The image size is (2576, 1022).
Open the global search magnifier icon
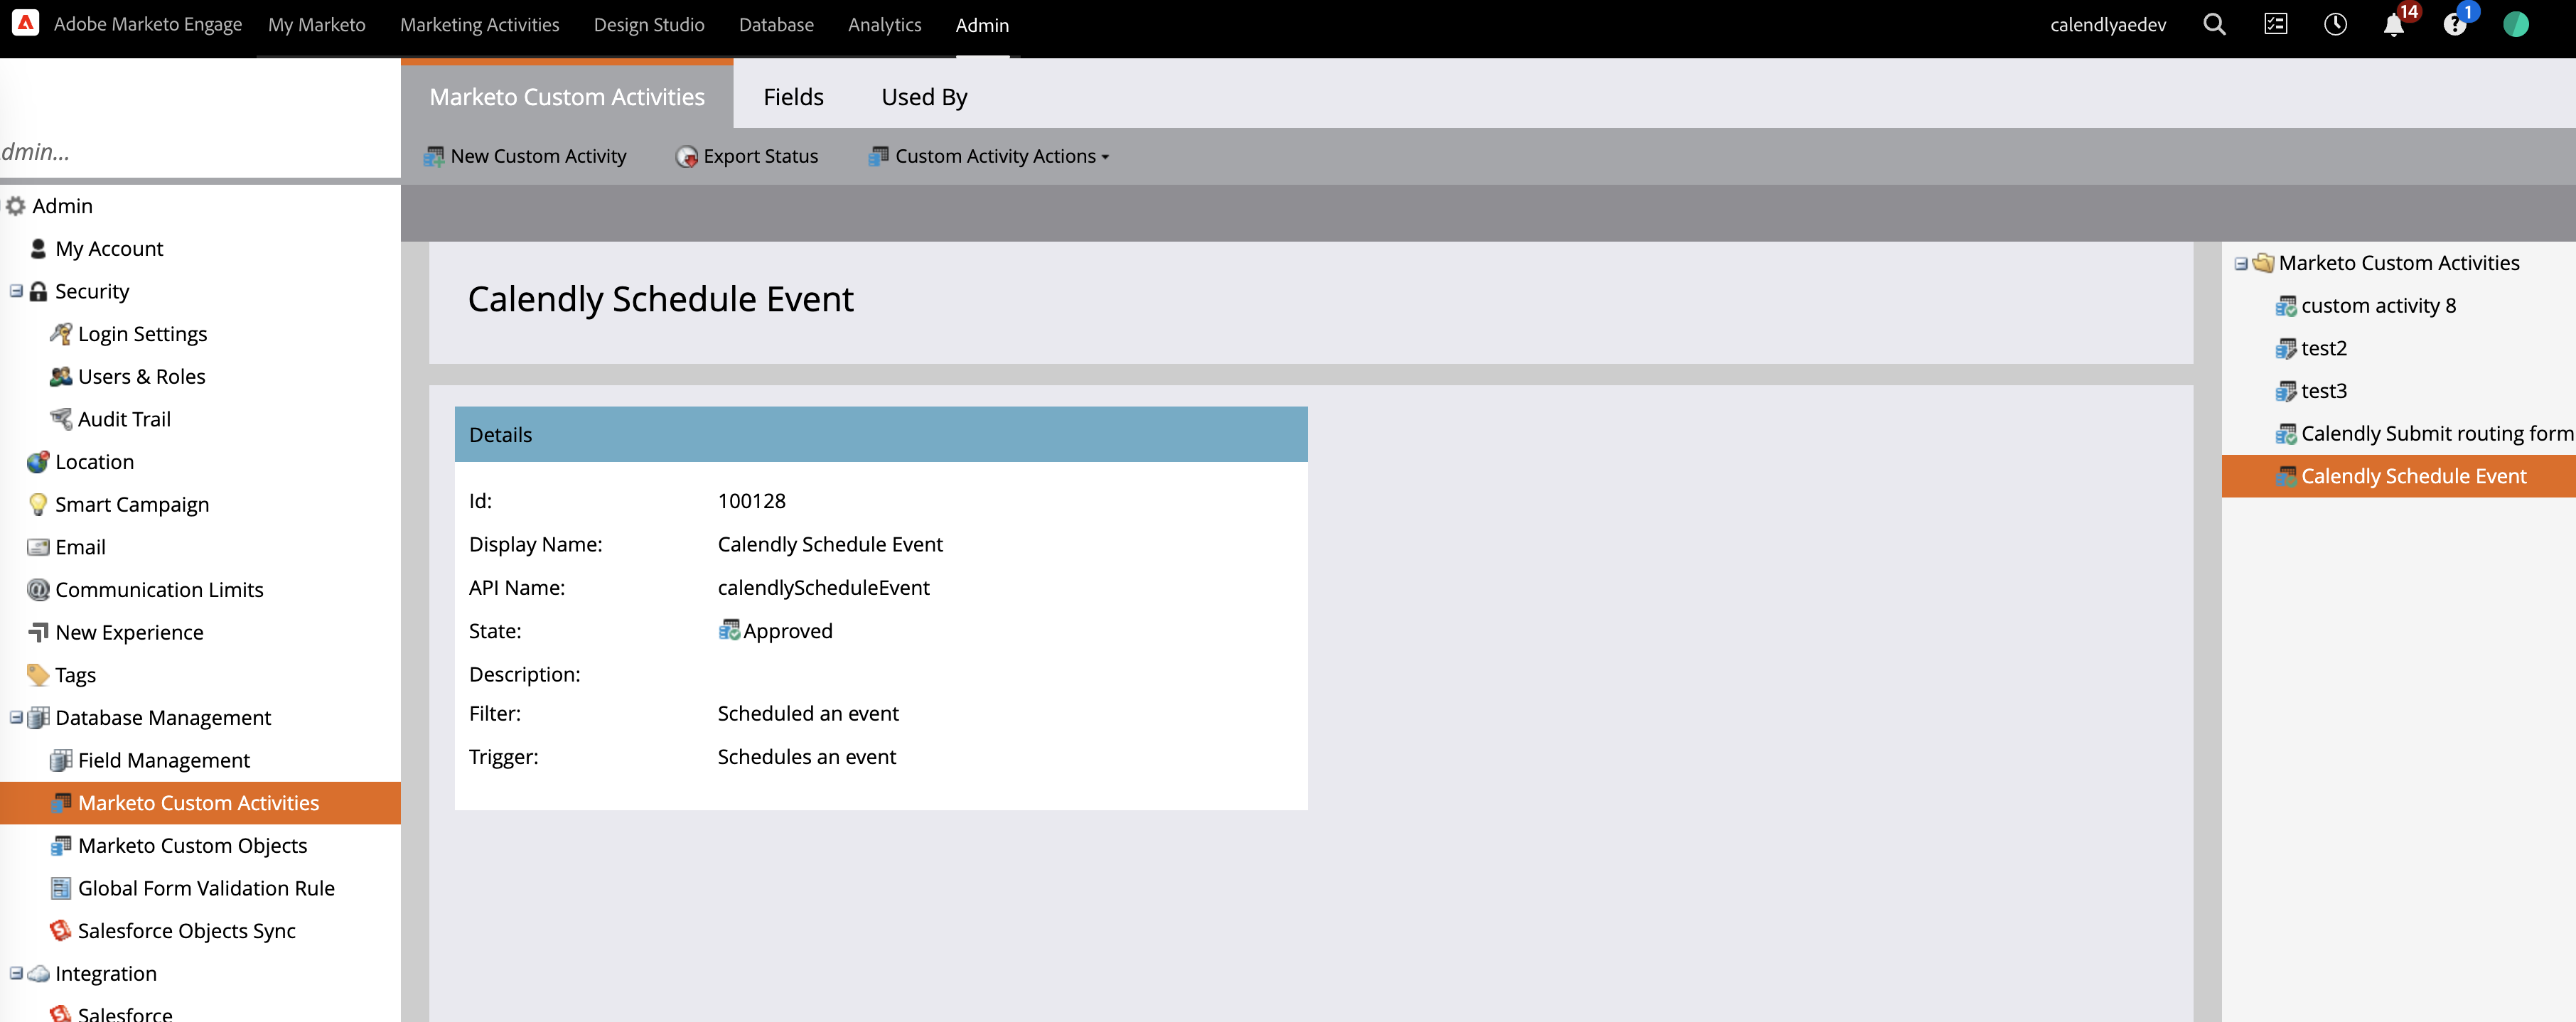click(2214, 25)
